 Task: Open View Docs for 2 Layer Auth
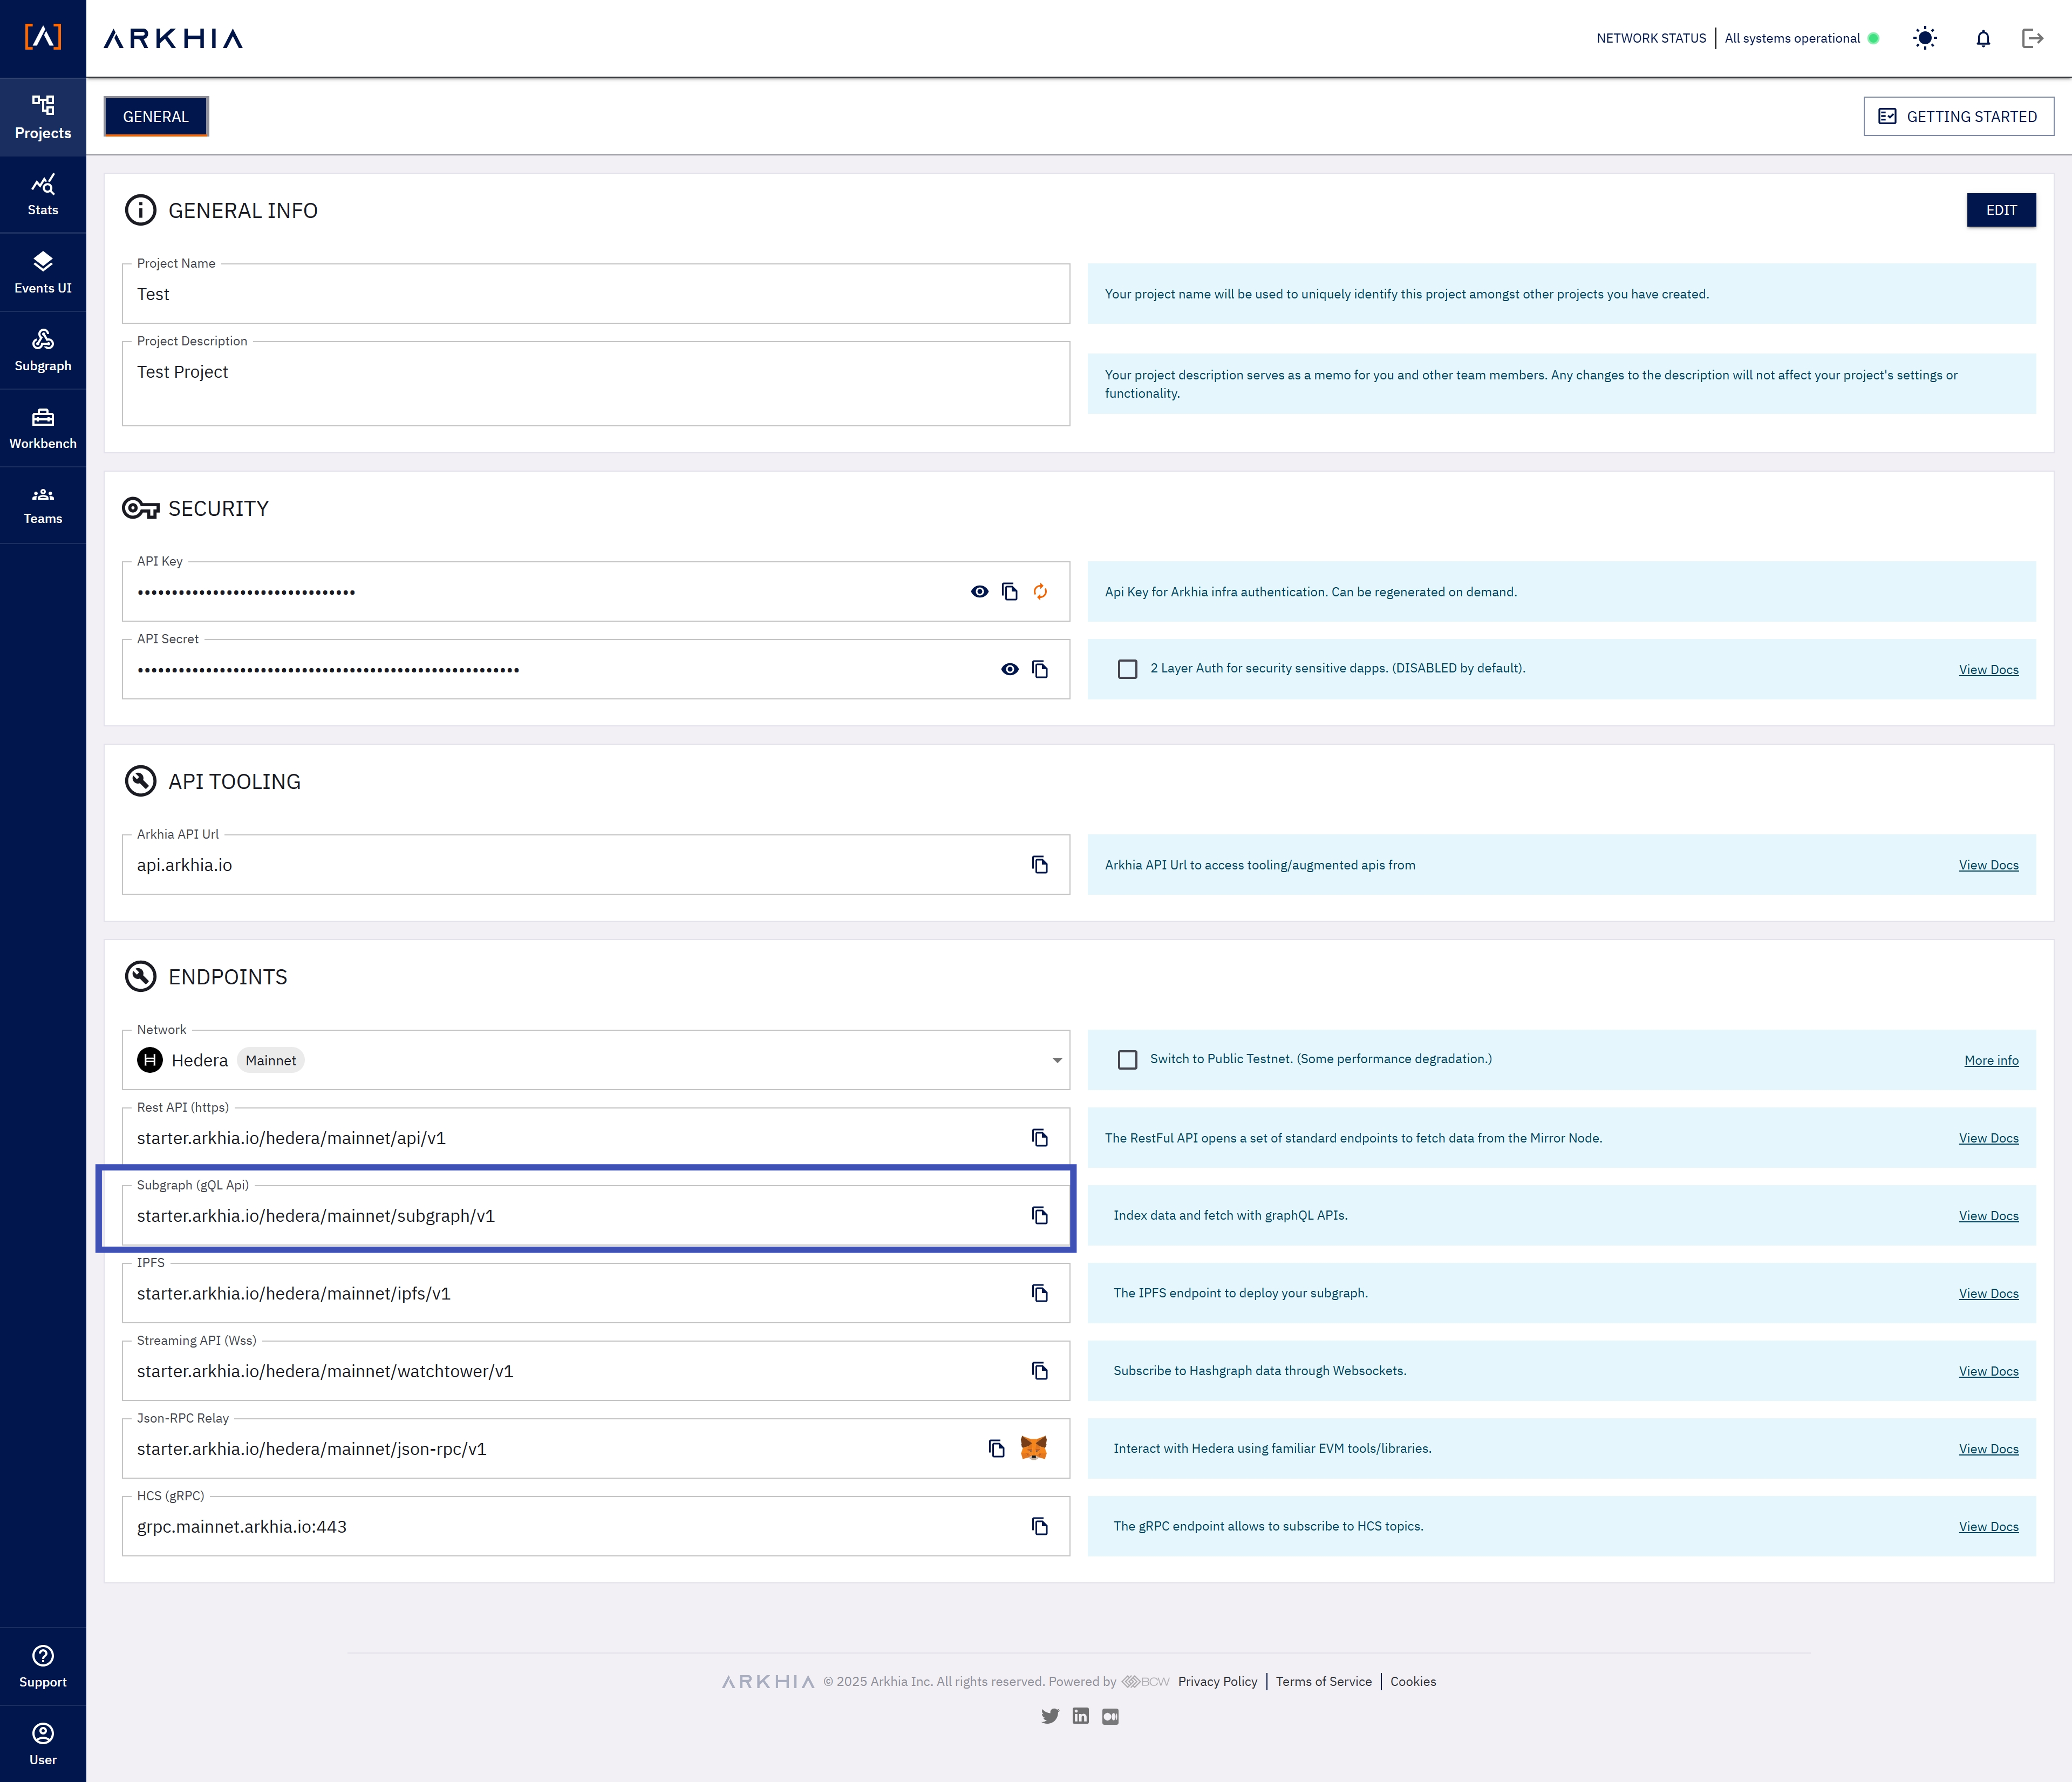point(1988,670)
